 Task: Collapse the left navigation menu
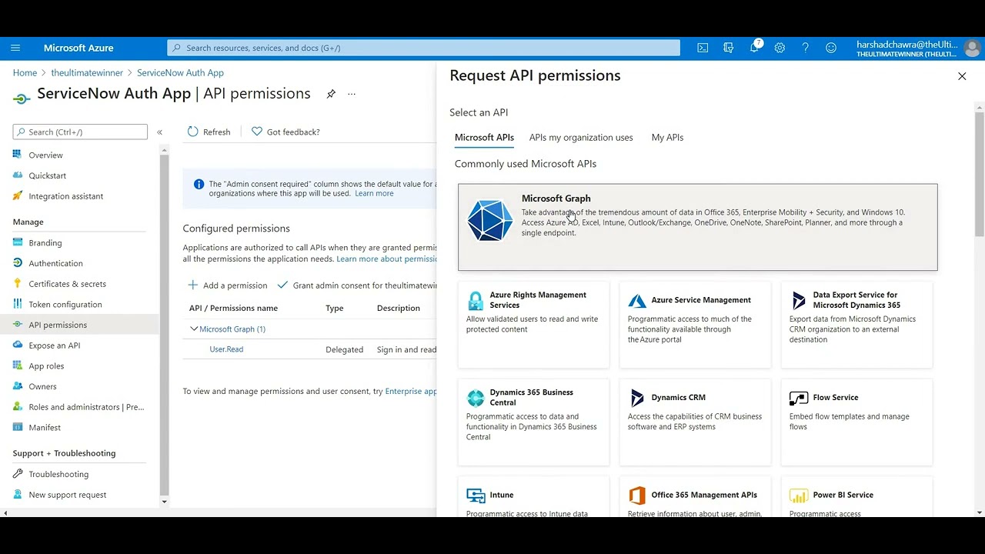159,132
